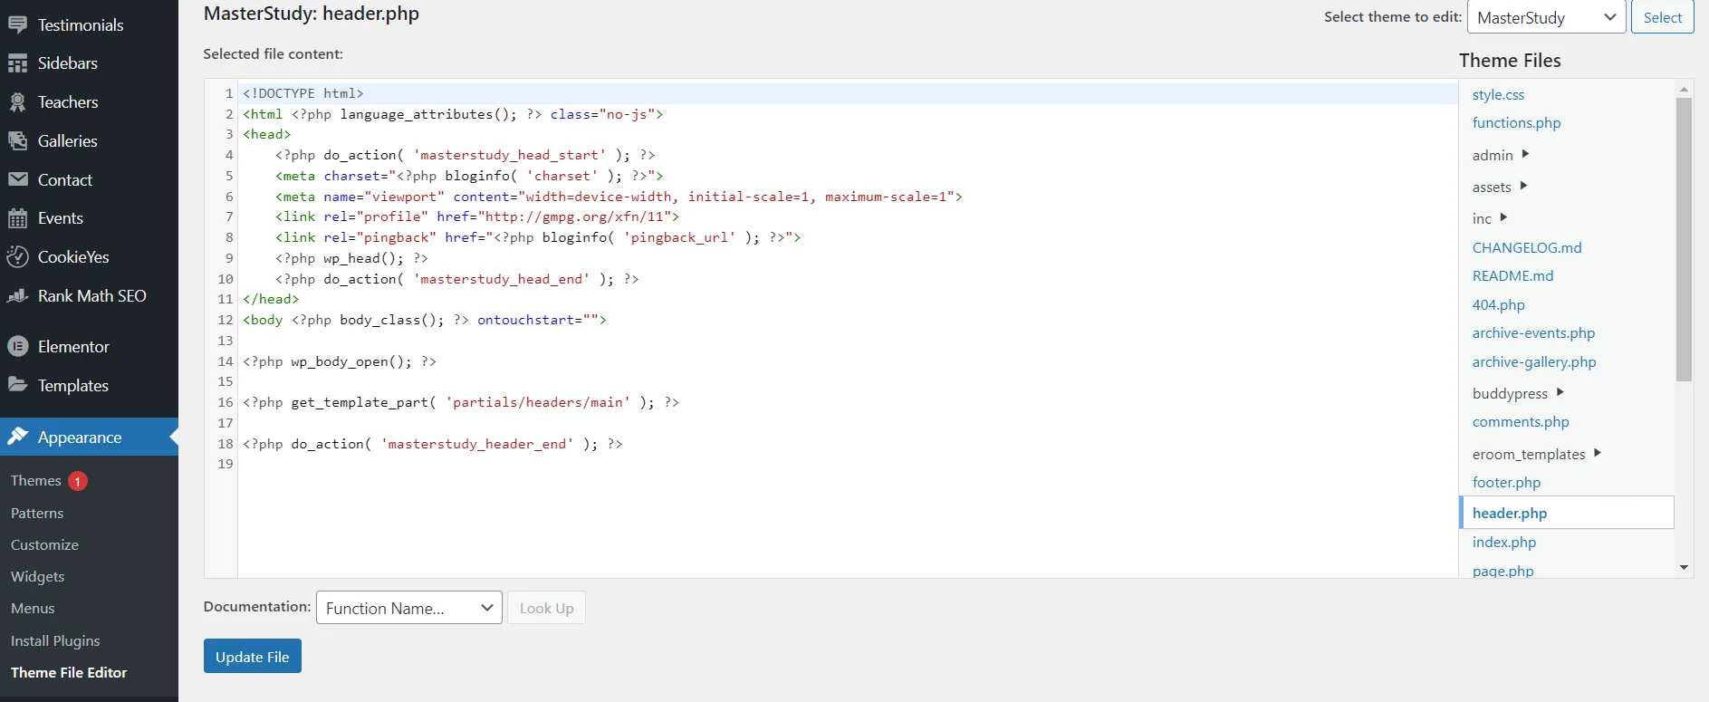Expand the inc folder

(1503, 217)
